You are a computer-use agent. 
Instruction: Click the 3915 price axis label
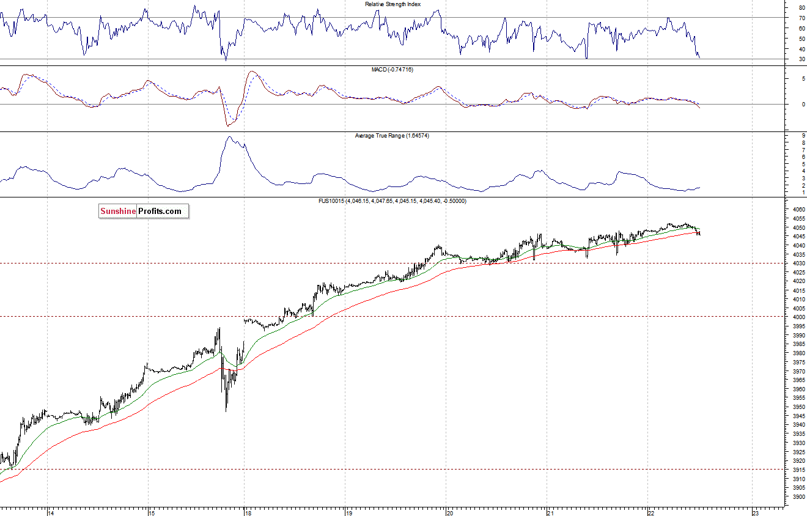tap(798, 470)
